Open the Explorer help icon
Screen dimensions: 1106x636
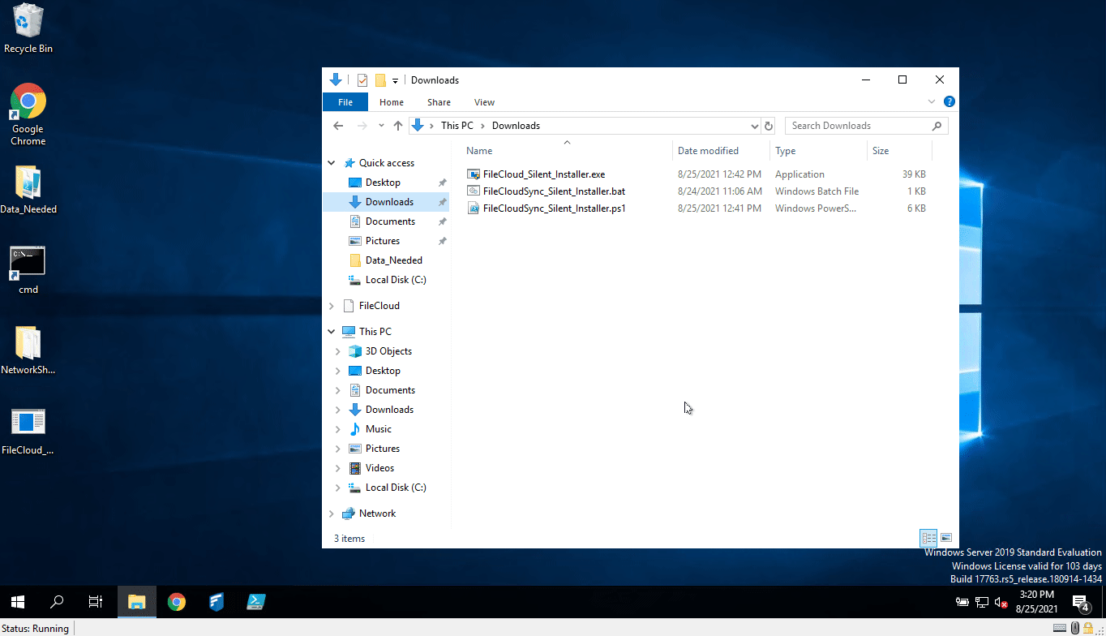pyautogui.click(x=949, y=101)
